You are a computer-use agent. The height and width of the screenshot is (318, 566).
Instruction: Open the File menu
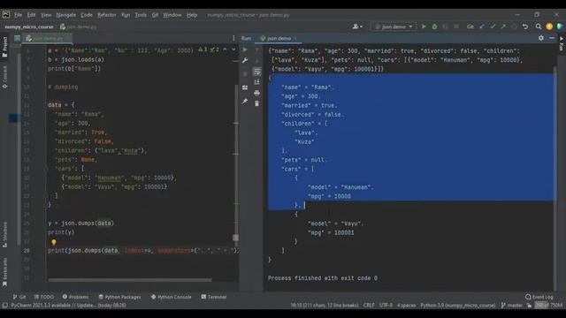18,15
